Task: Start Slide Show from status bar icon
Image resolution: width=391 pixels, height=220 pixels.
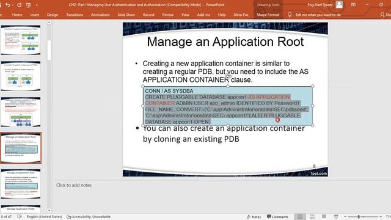Action: (336, 216)
